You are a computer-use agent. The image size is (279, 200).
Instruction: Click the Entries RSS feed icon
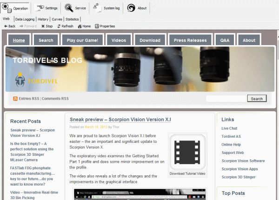tap(15, 99)
